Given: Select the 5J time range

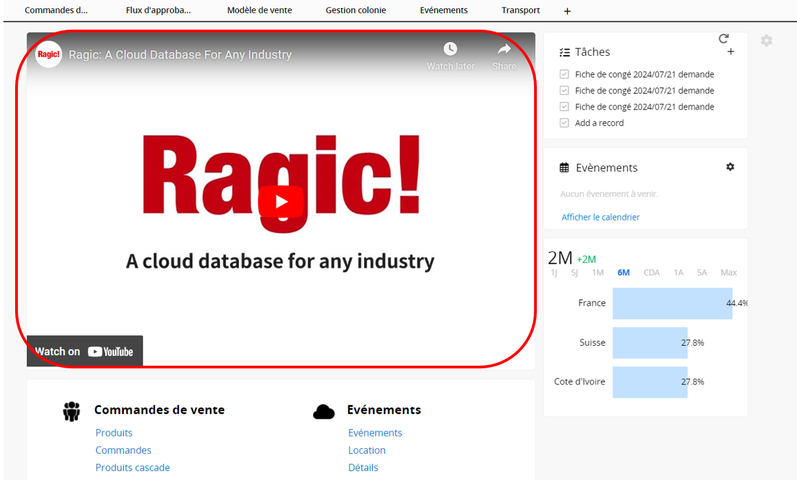Looking at the screenshot, I should tap(575, 273).
